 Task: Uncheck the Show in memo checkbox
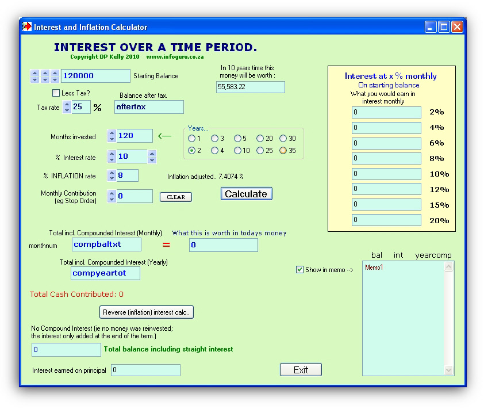click(x=299, y=269)
